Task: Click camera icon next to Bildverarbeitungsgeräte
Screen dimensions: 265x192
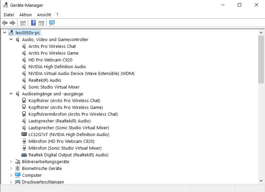Action: click(x=18, y=161)
